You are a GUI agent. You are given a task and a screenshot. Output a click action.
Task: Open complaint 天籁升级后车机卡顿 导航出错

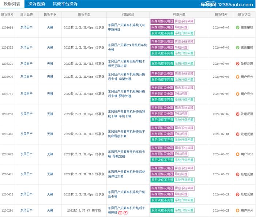pyautogui.click(x=127, y=154)
